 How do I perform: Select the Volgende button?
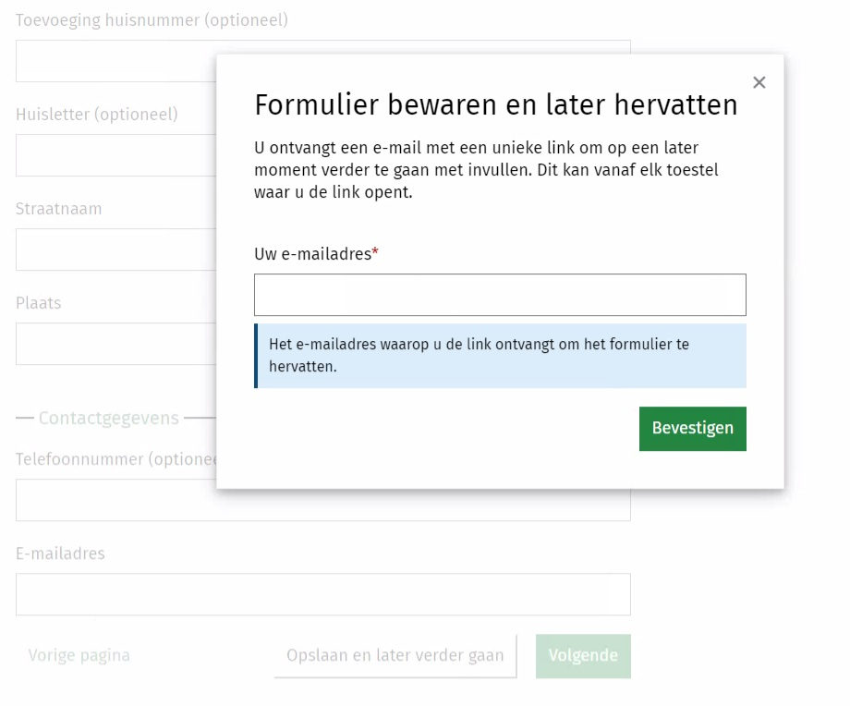pyautogui.click(x=583, y=655)
